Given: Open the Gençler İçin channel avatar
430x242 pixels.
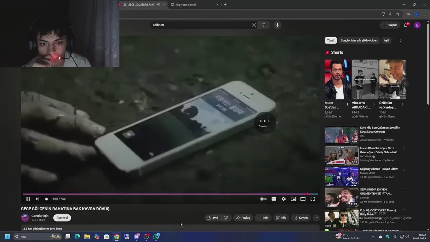Looking at the screenshot, I should click(x=25, y=218).
